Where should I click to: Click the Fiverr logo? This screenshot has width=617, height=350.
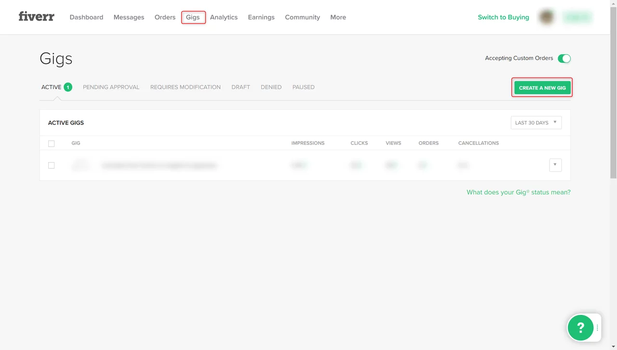pyautogui.click(x=37, y=17)
